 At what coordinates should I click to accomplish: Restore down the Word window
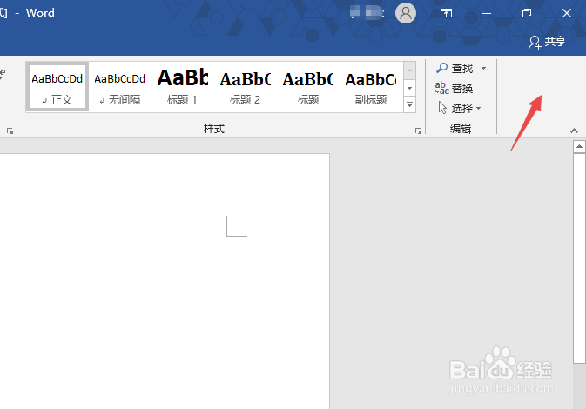coord(526,13)
